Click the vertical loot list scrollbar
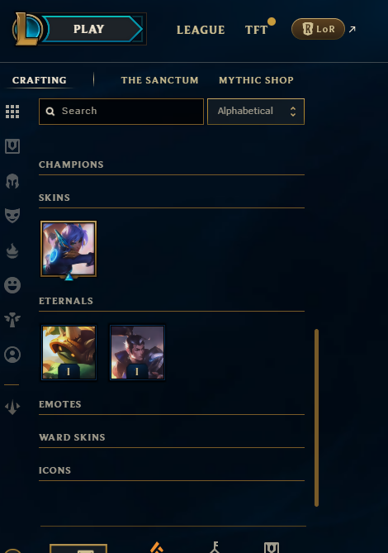Screen dimensions: 388x553 click(316, 418)
